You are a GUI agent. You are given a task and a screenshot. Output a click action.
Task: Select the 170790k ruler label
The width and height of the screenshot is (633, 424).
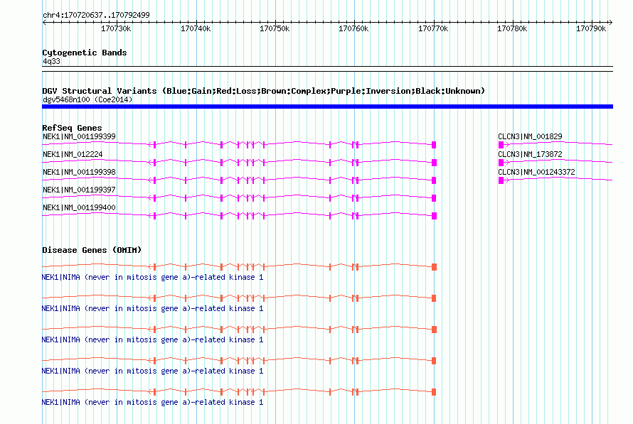click(x=591, y=29)
